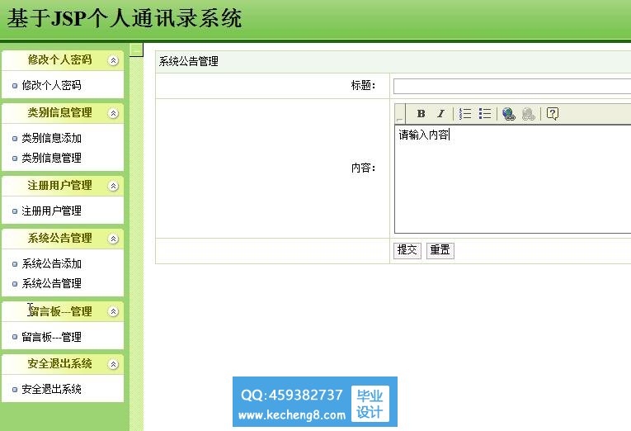
Task: Focus the 标题 title input field
Action: pyautogui.click(x=512, y=86)
